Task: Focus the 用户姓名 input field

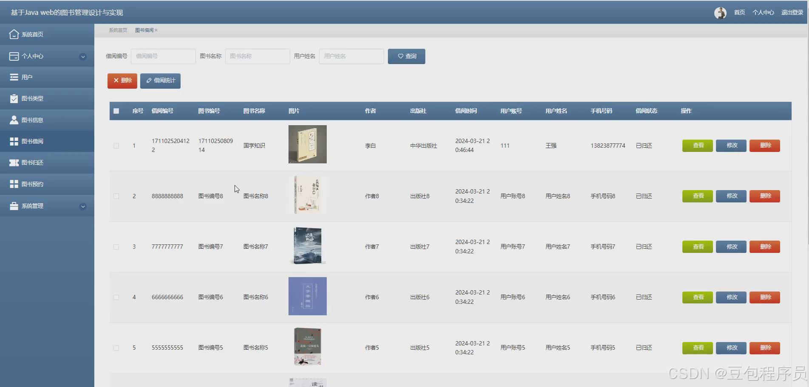Action: coord(351,56)
